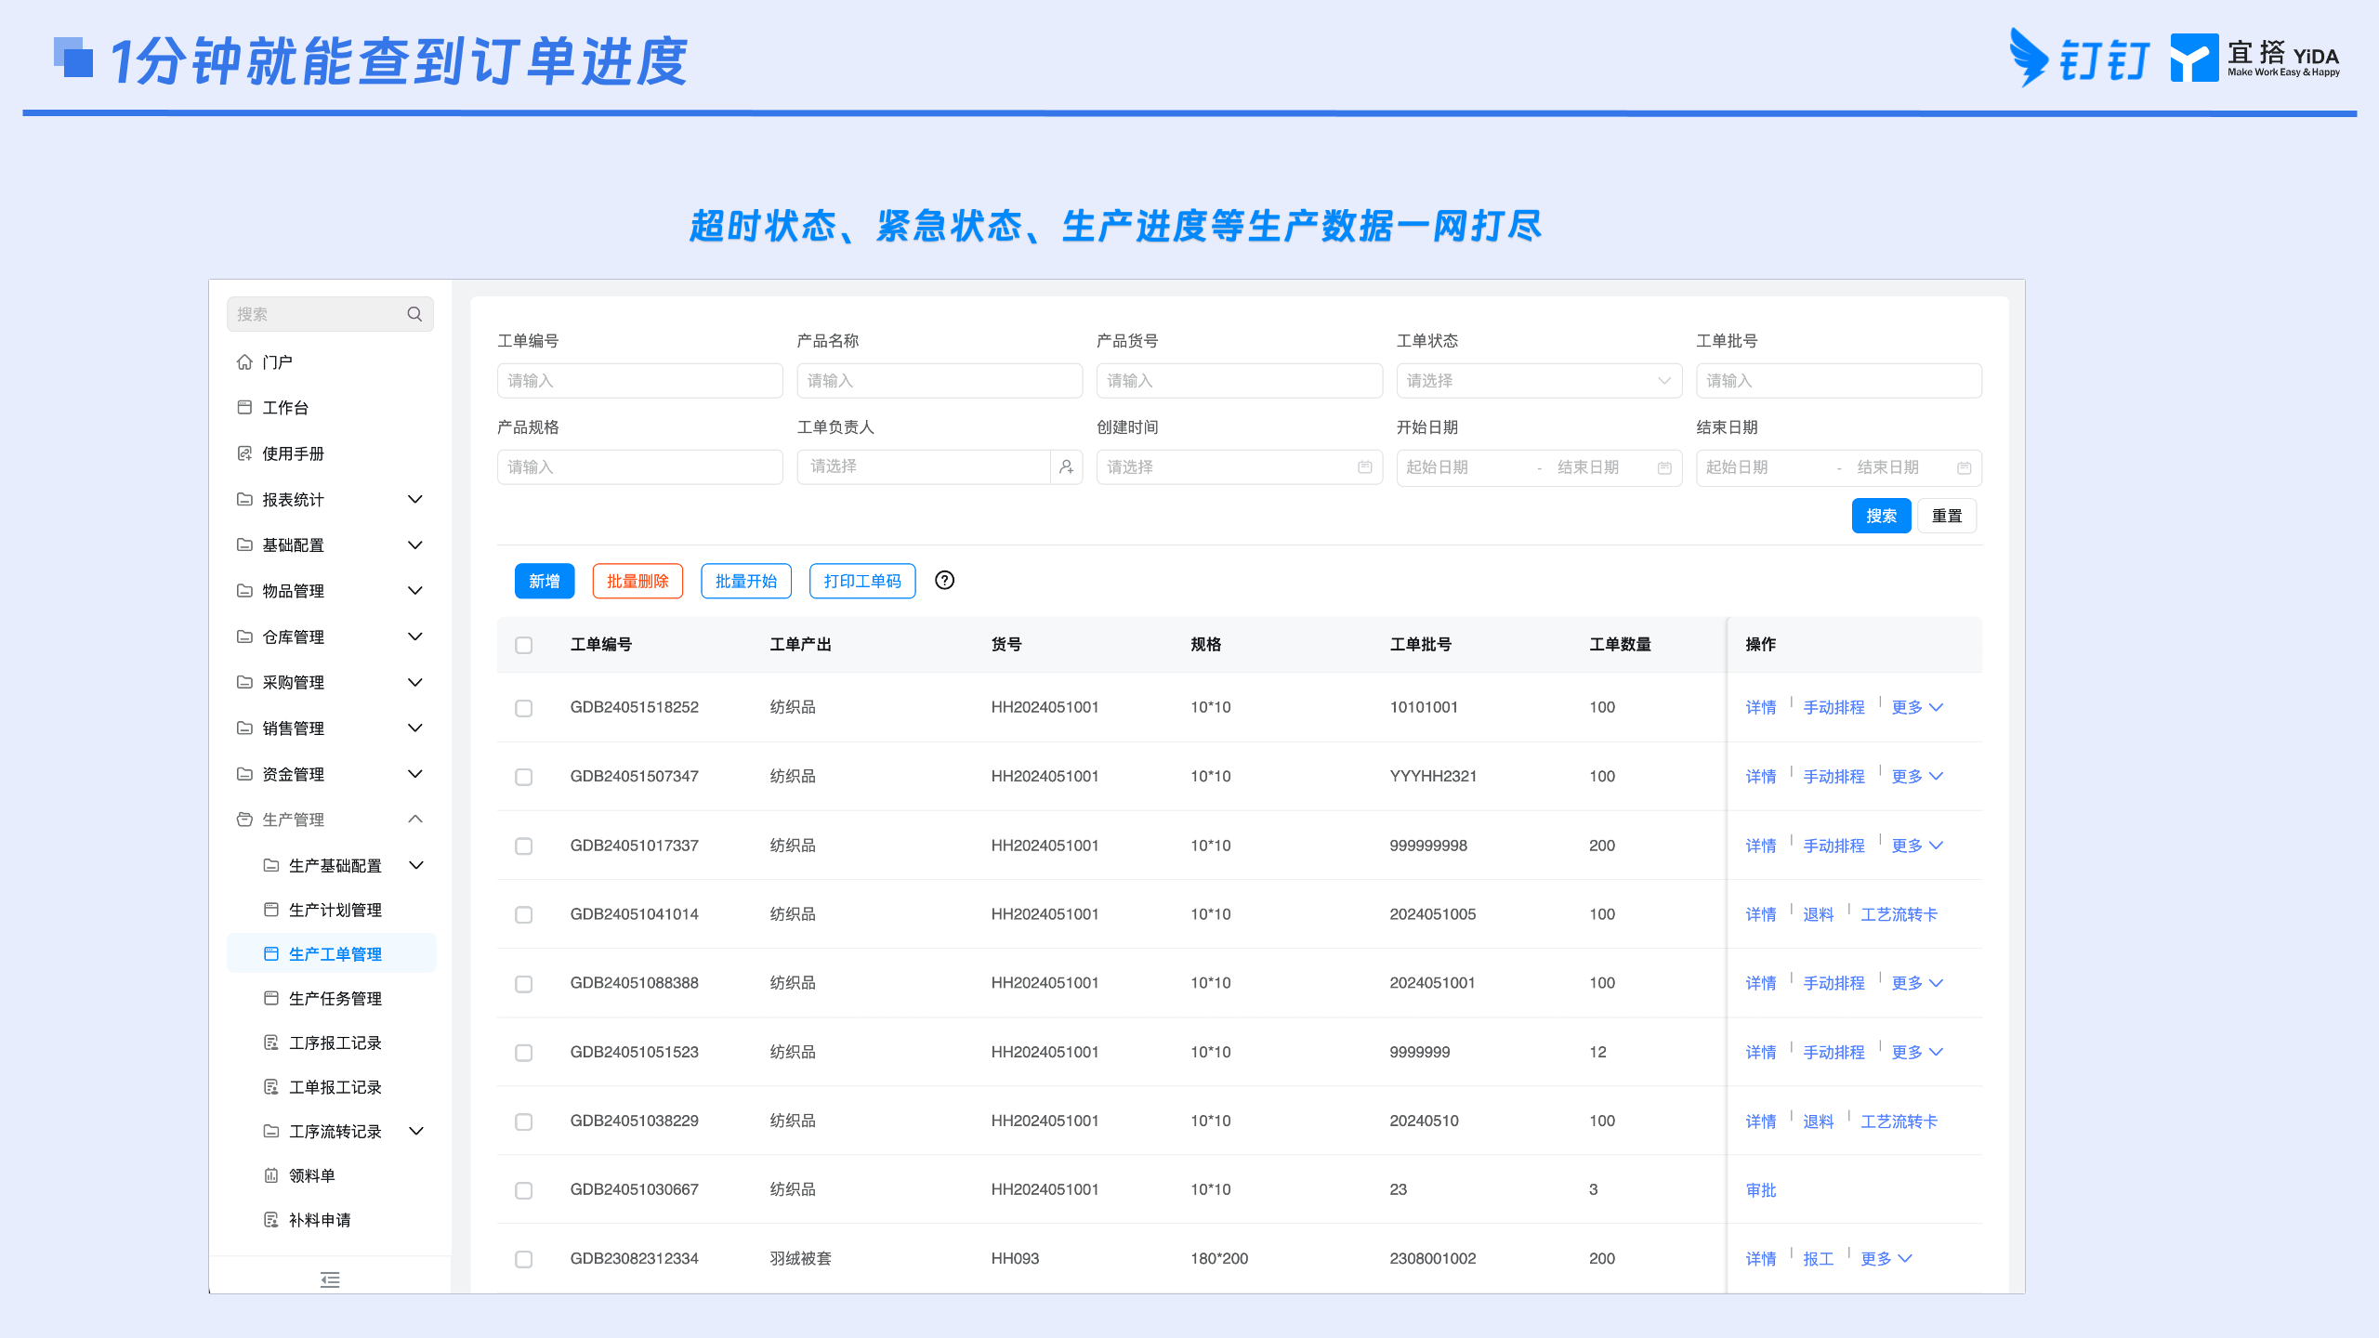Click the 工单编号 input field

(640, 381)
